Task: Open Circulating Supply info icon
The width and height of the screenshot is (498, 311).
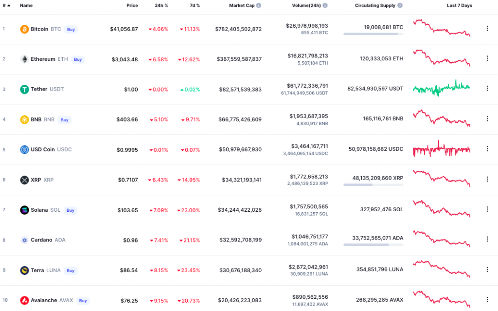Action: coord(400,5)
